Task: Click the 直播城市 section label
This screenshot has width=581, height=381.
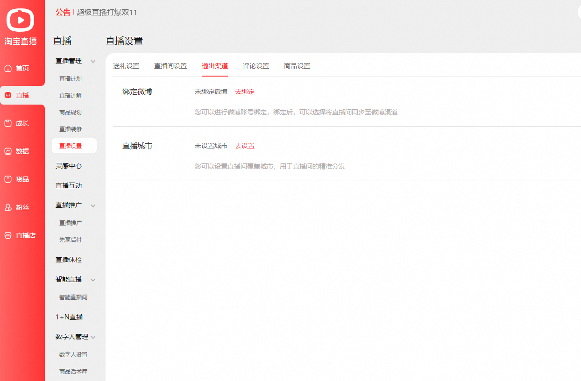Action: pyautogui.click(x=137, y=146)
